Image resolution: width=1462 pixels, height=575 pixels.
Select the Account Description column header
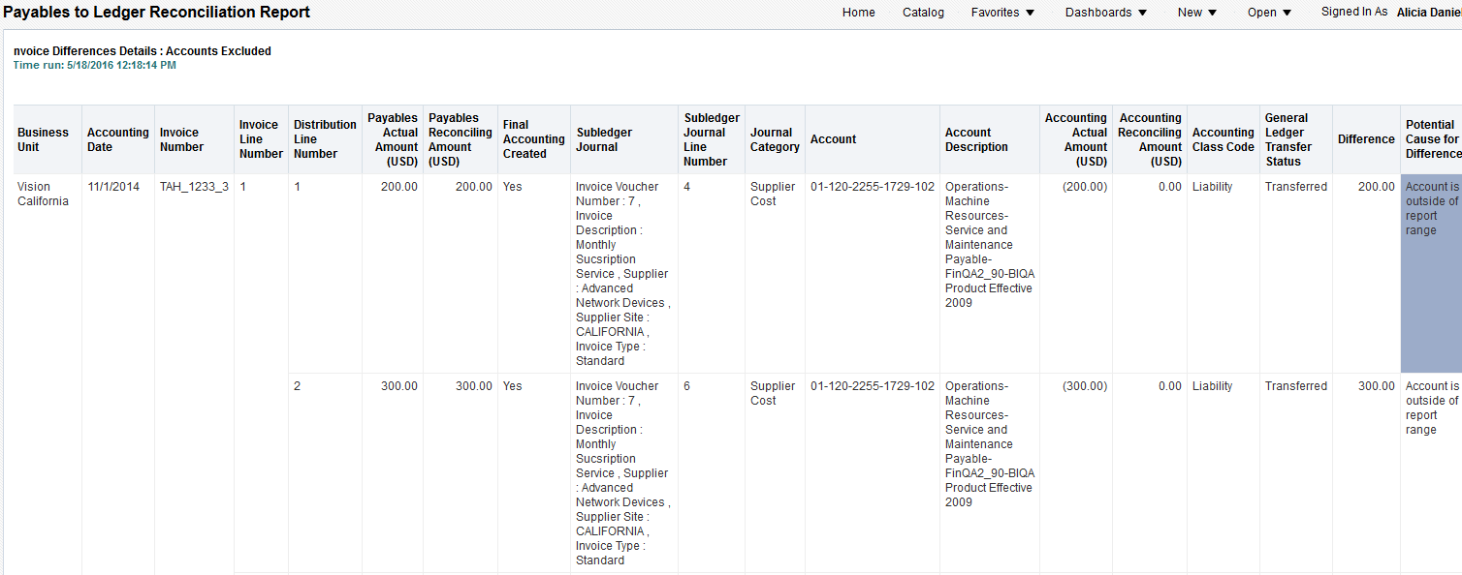976,139
